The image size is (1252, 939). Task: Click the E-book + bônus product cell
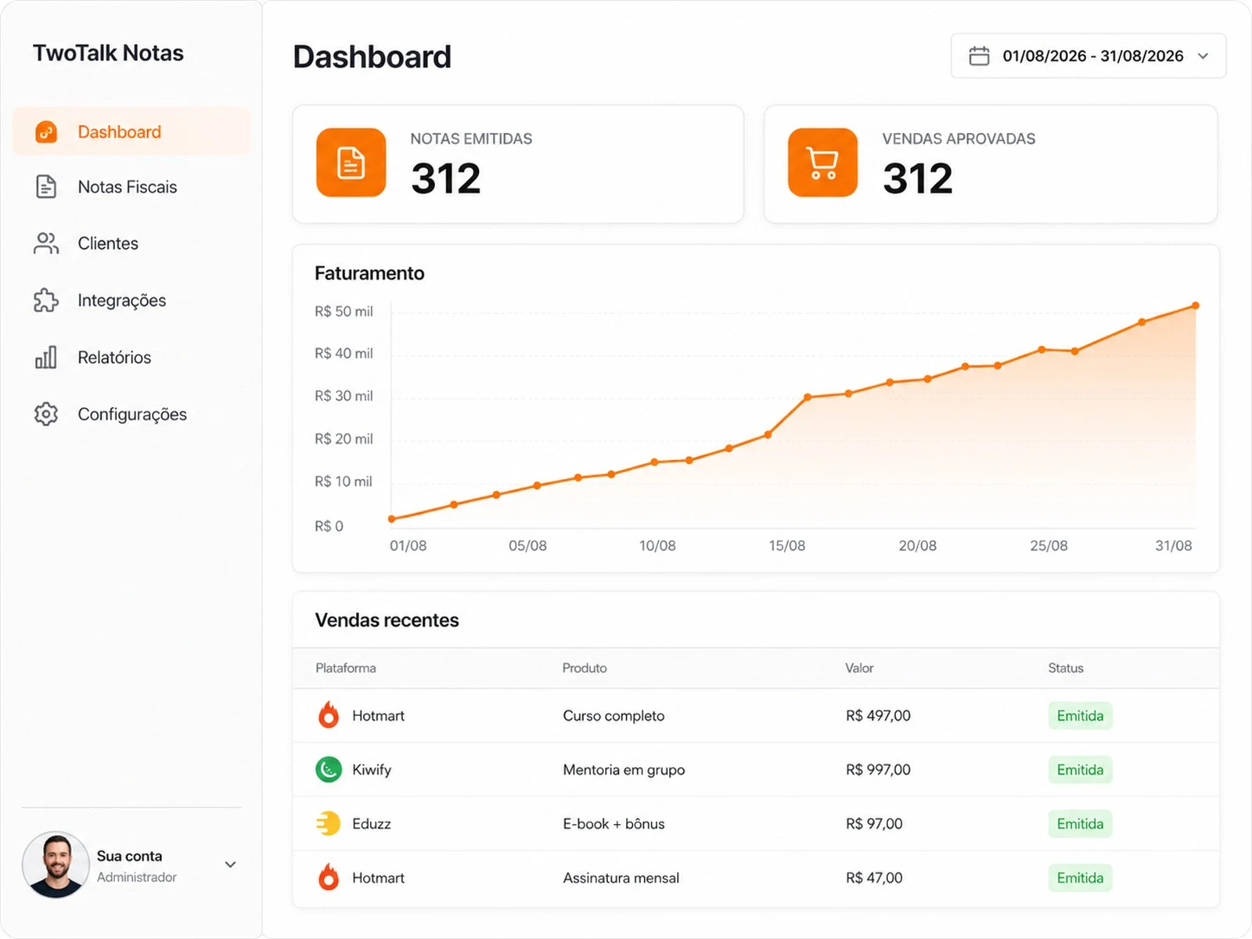[613, 823]
